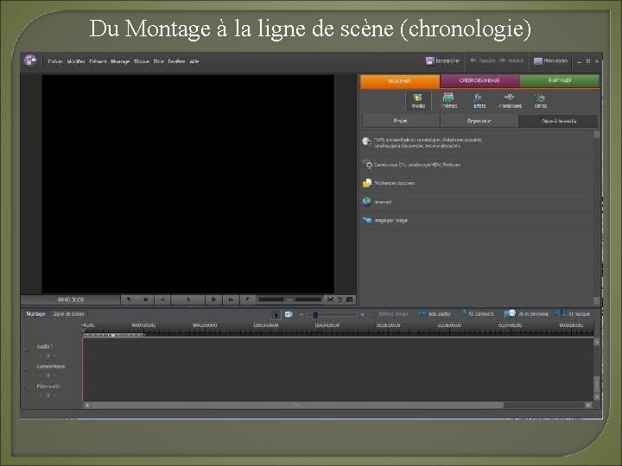The height and width of the screenshot is (466, 622).
Task: Open the Thèmes panel icon
Action: 449,101
